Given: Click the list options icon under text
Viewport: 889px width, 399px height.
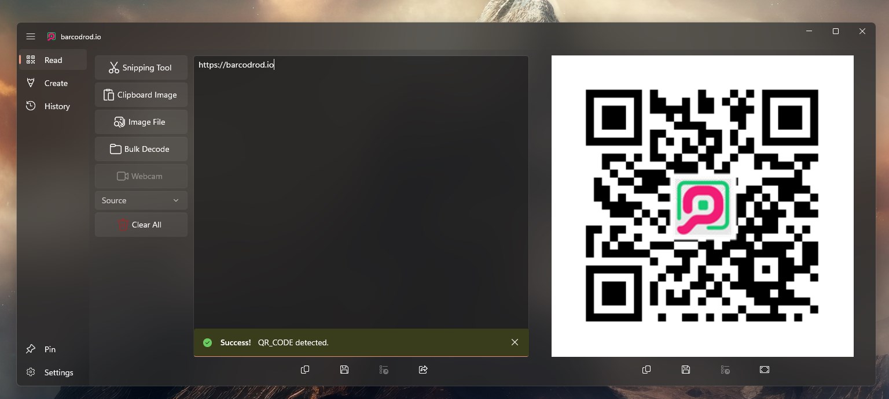Looking at the screenshot, I should tap(384, 370).
